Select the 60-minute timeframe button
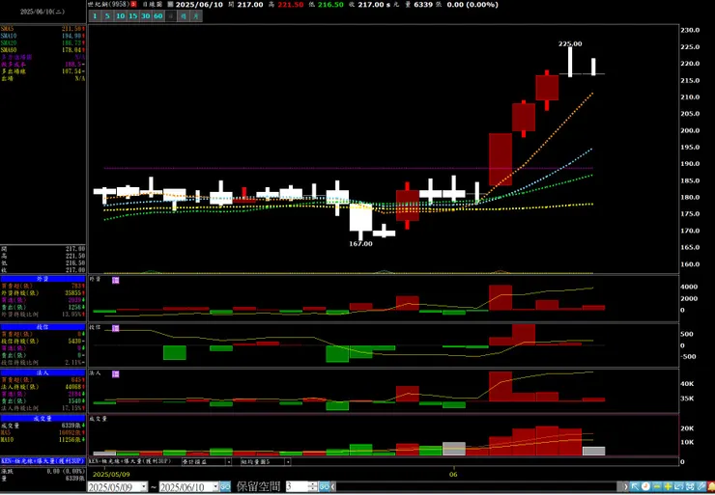Image resolution: width=715 pixels, height=495 pixels. click(x=157, y=16)
